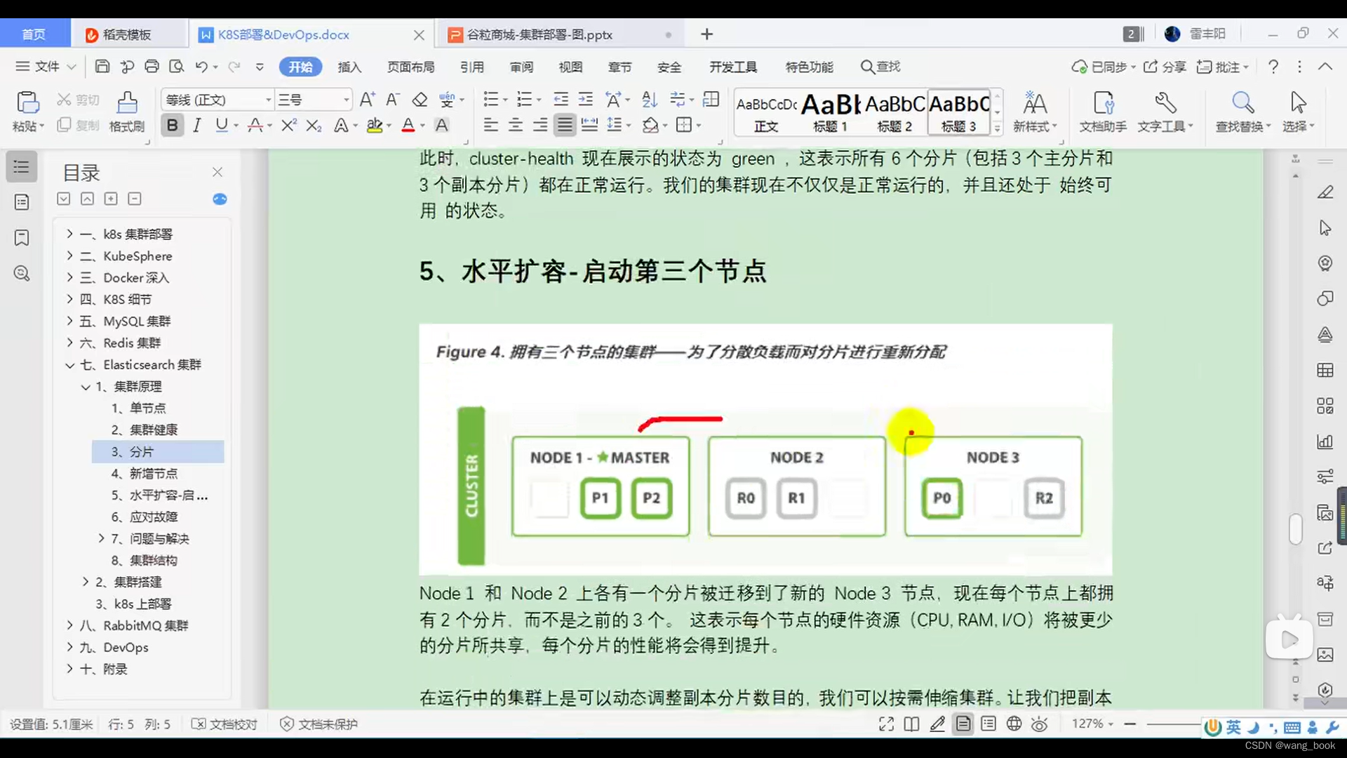Open the font color swatch dropdown
This screenshot has height=758, width=1347.
[421, 125]
